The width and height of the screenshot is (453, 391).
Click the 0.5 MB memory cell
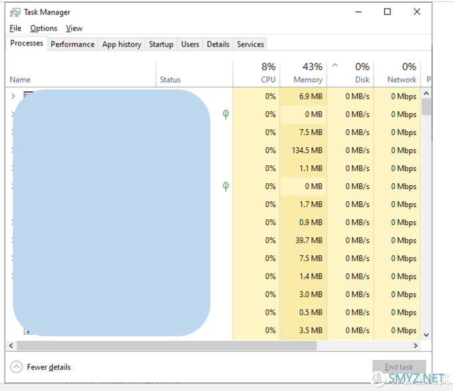[303, 312]
